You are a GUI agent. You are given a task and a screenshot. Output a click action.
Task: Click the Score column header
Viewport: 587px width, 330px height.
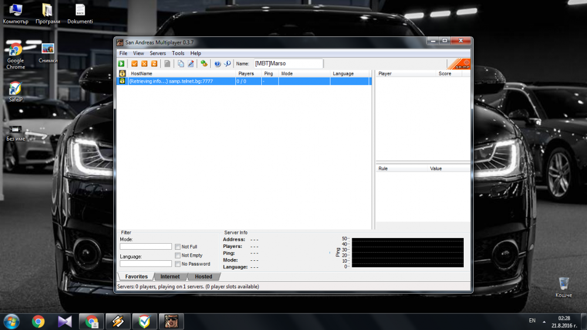(449, 74)
